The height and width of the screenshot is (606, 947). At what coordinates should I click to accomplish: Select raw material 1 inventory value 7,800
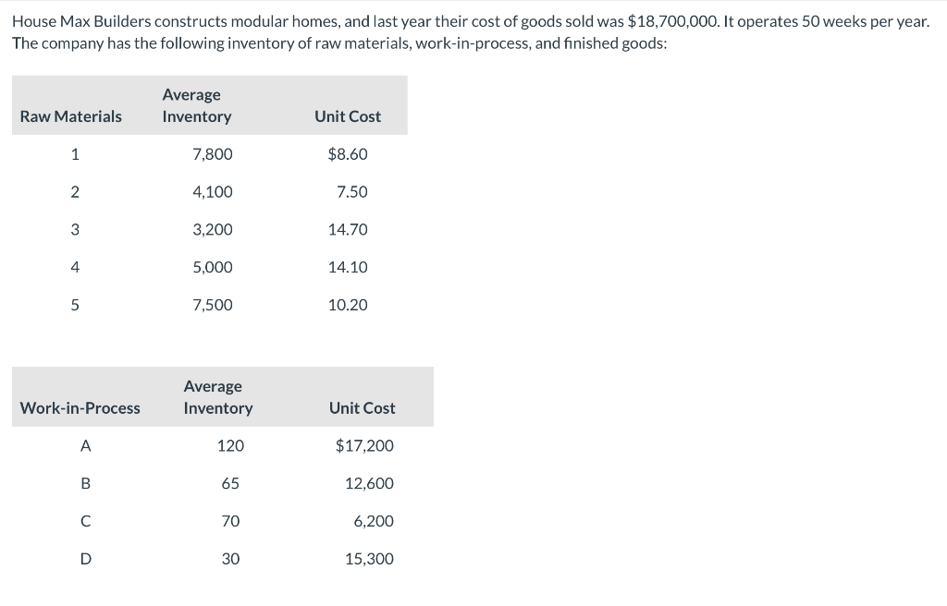(213, 154)
